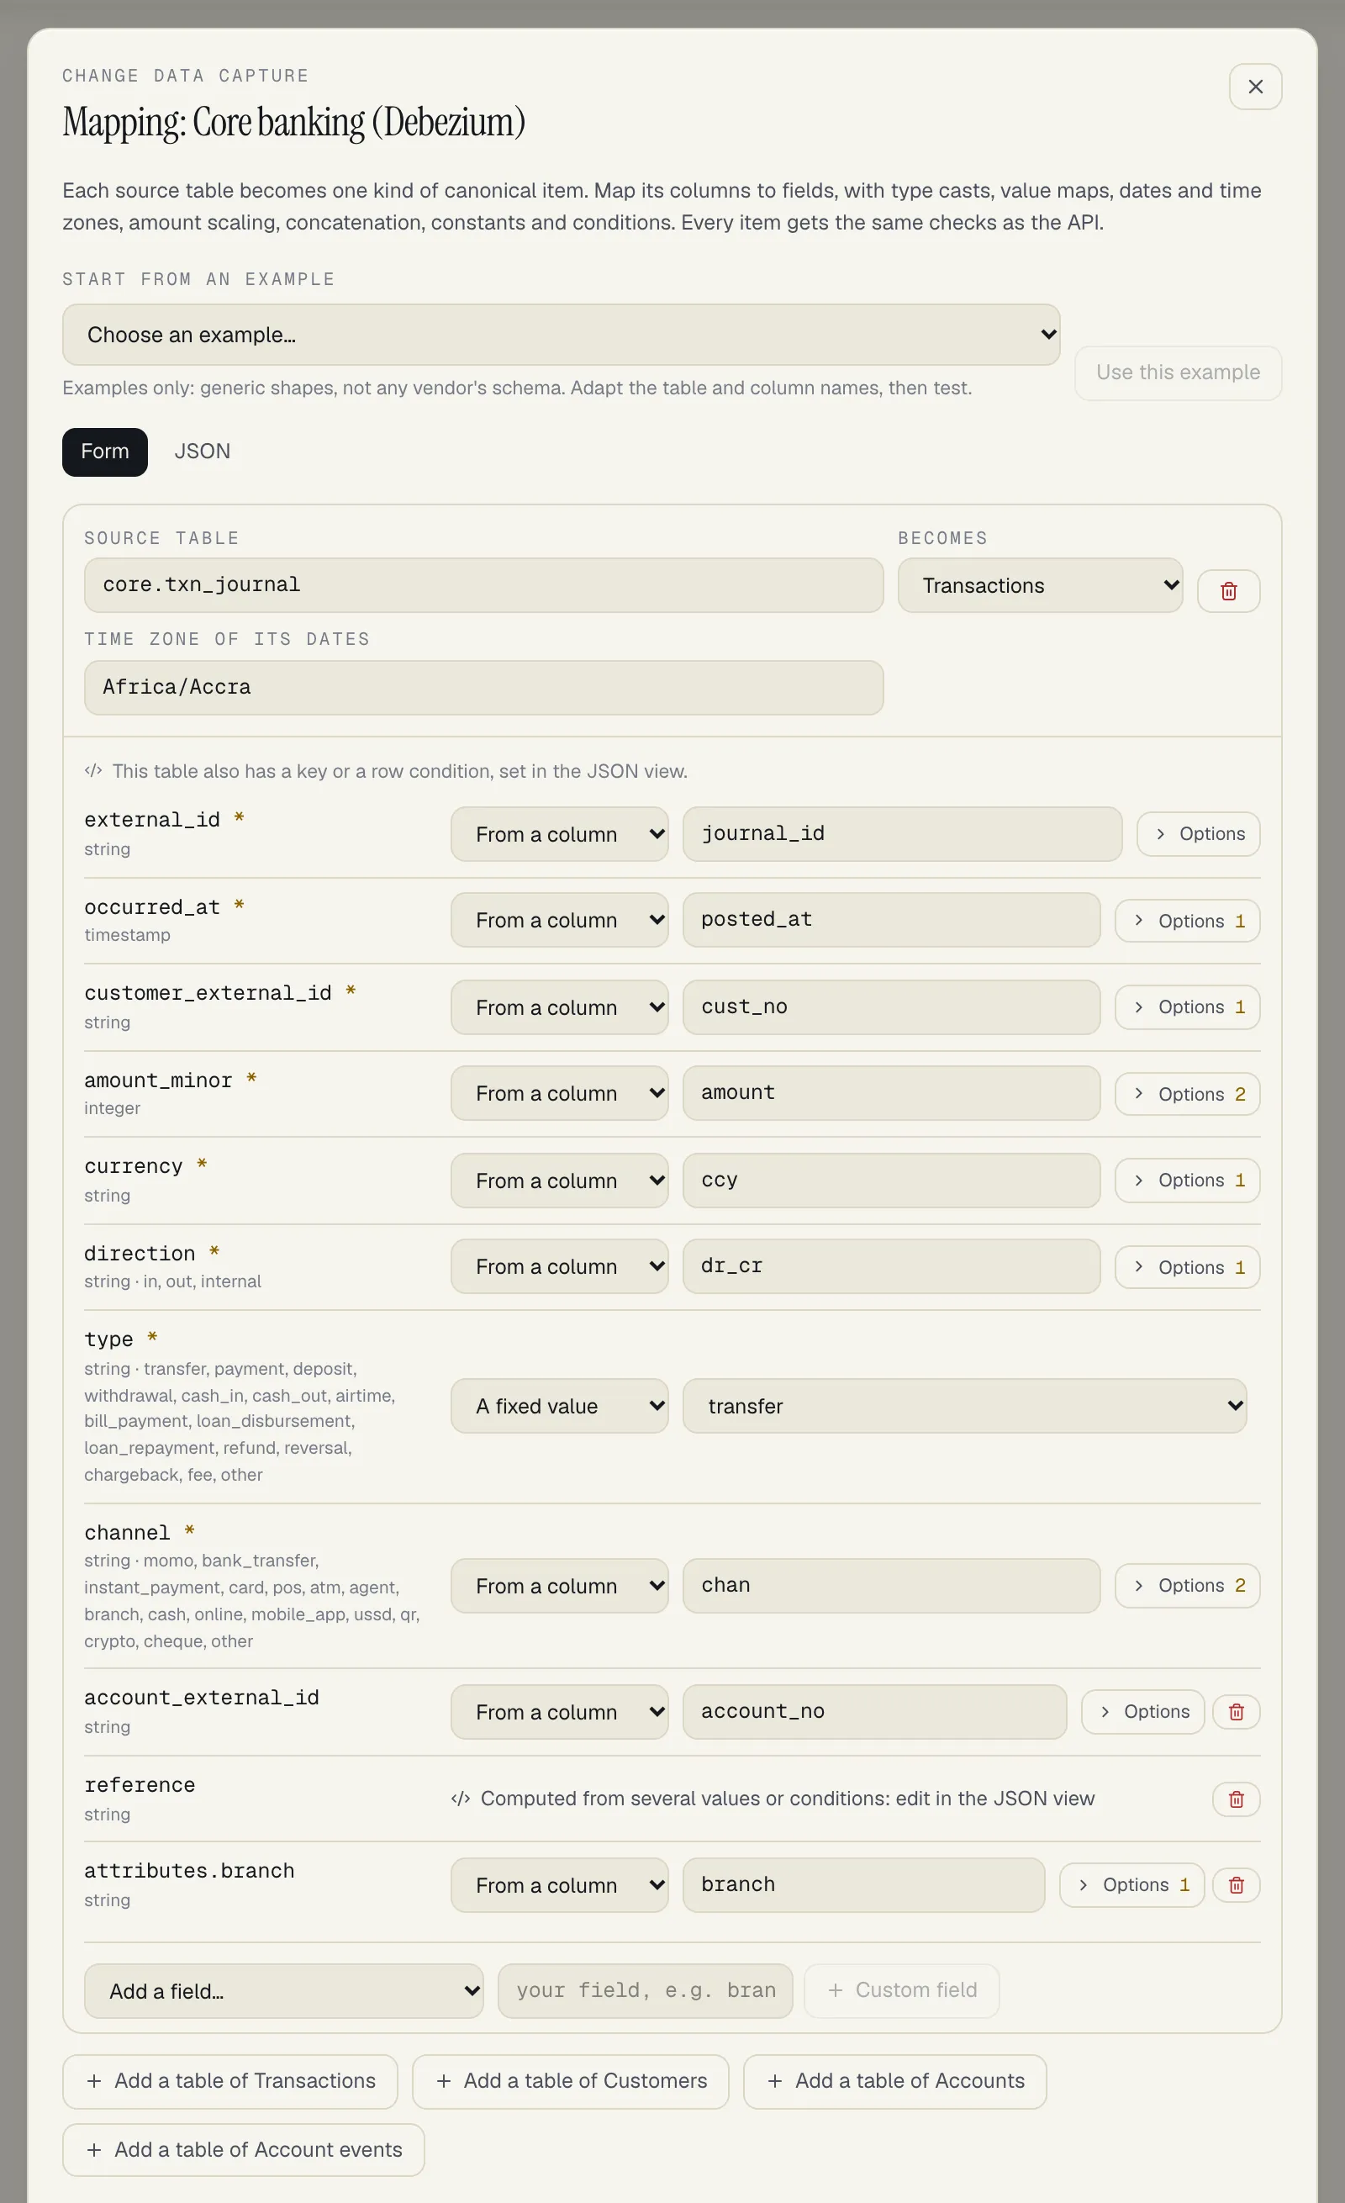Edit the cust_no column field
This screenshot has height=2203, width=1345.
coord(891,1006)
